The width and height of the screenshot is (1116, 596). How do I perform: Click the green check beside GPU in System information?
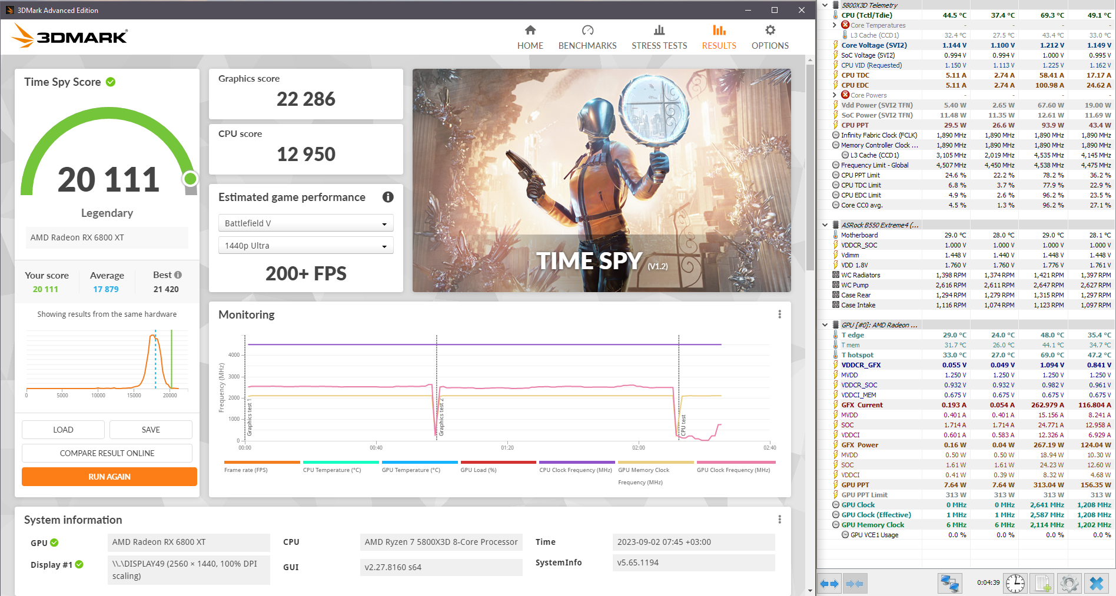[x=54, y=543]
